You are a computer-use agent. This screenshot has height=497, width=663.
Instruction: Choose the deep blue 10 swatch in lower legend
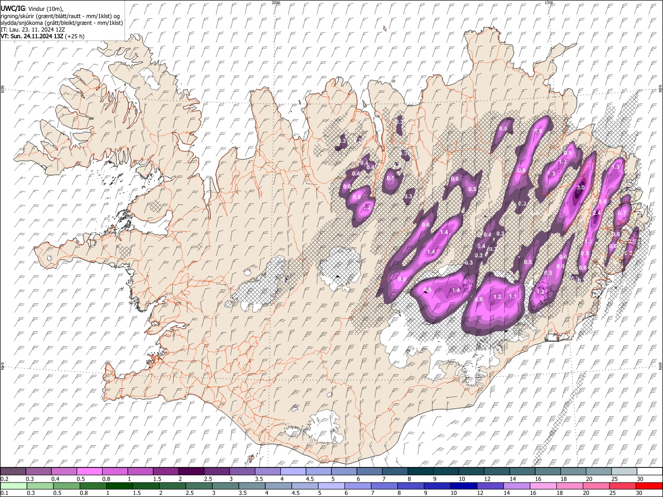point(463,486)
